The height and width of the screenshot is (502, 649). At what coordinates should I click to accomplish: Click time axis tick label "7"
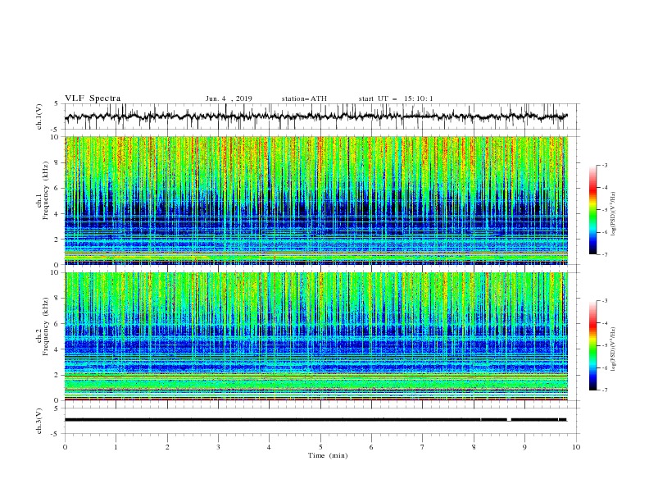[x=423, y=447]
